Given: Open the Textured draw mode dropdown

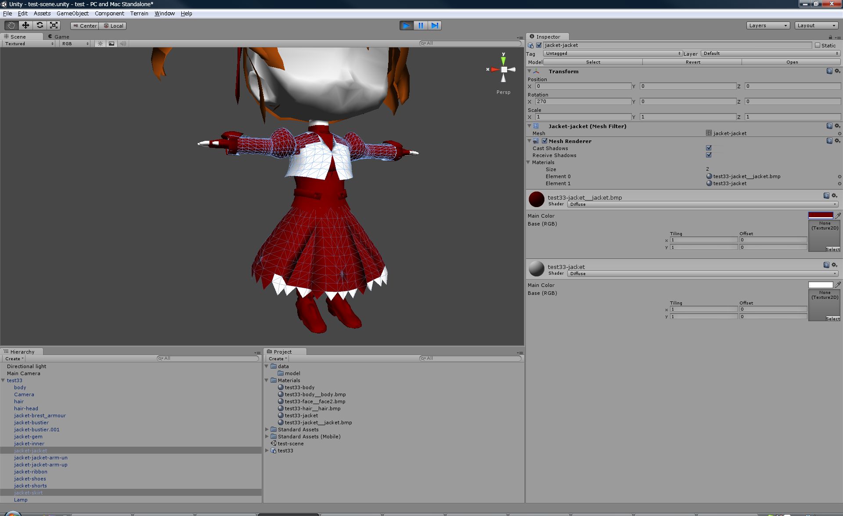Looking at the screenshot, I should tap(29, 43).
